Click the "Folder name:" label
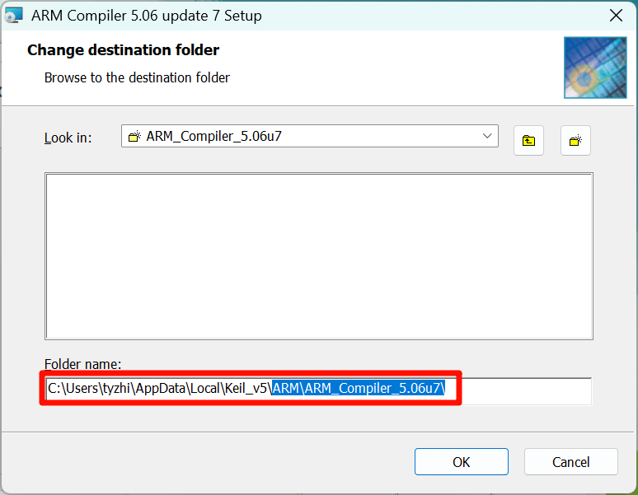638x495 pixels. [x=83, y=363]
